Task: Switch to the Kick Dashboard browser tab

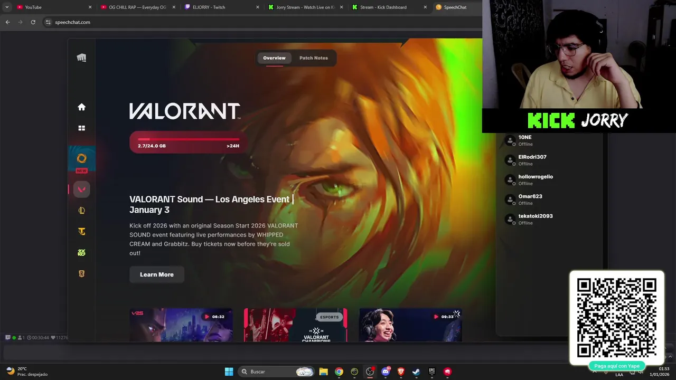Action: pos(389,7)
